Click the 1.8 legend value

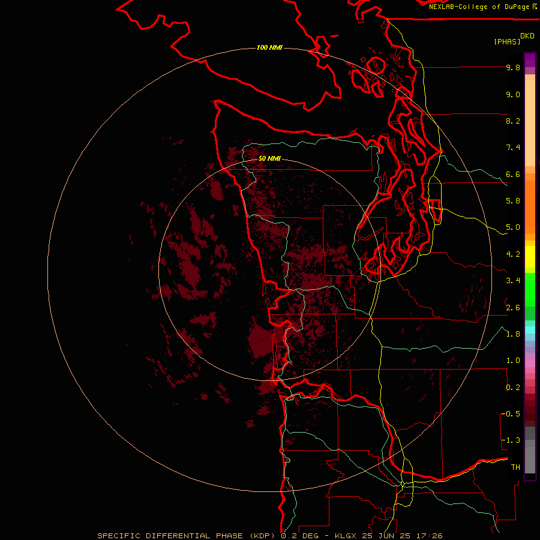[513, 334]
